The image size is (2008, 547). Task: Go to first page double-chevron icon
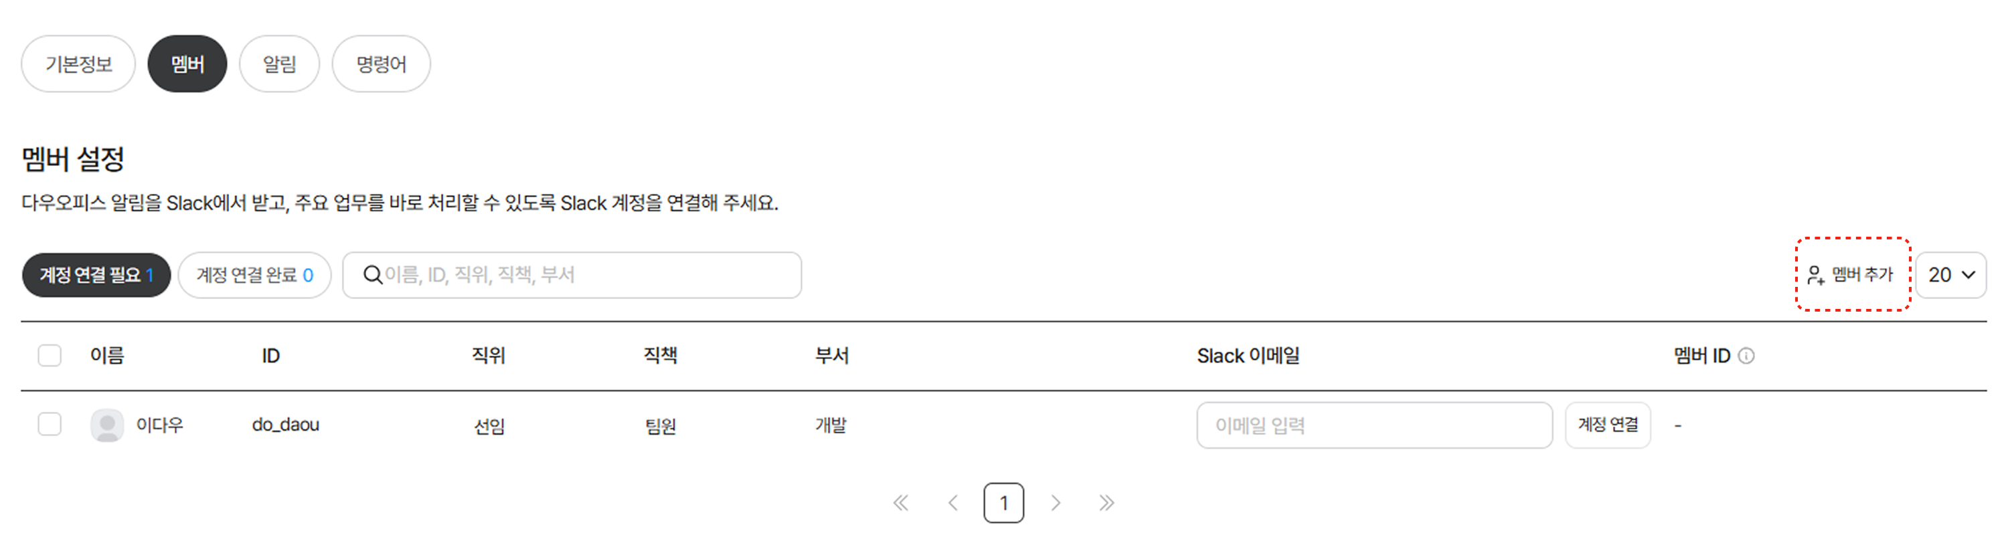(901, 504)
